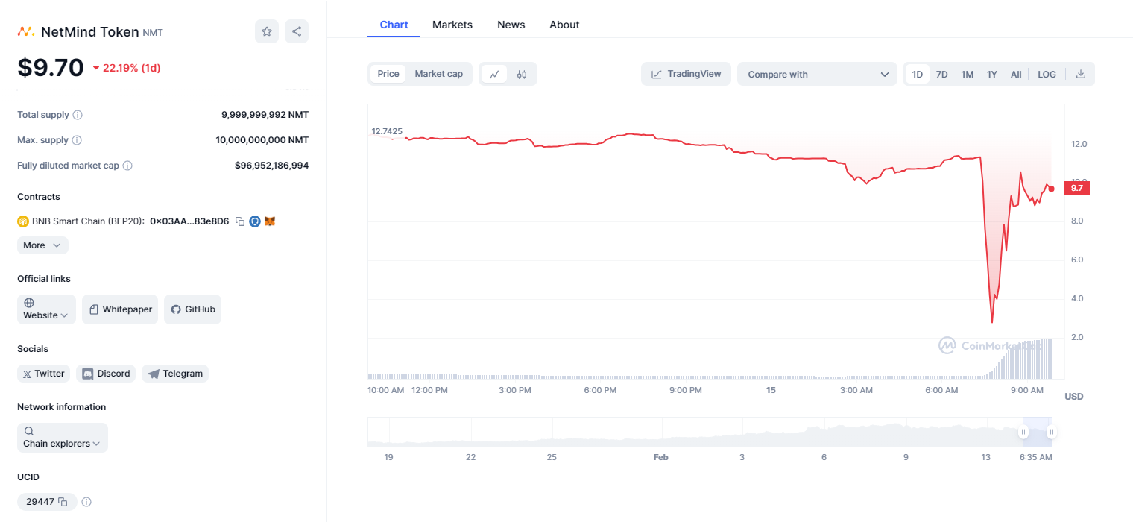Open the UCID info icon
The image size is (1133, 522).
point(86,502)
